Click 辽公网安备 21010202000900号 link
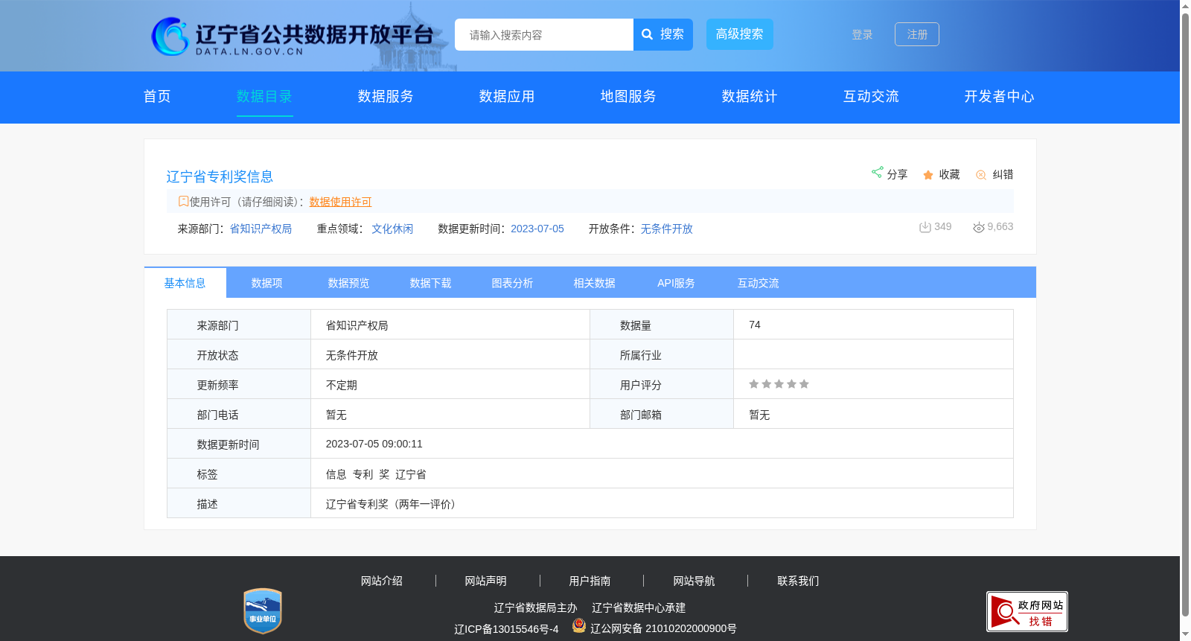Screen dimensions: 1191x641 coord(663,628)
